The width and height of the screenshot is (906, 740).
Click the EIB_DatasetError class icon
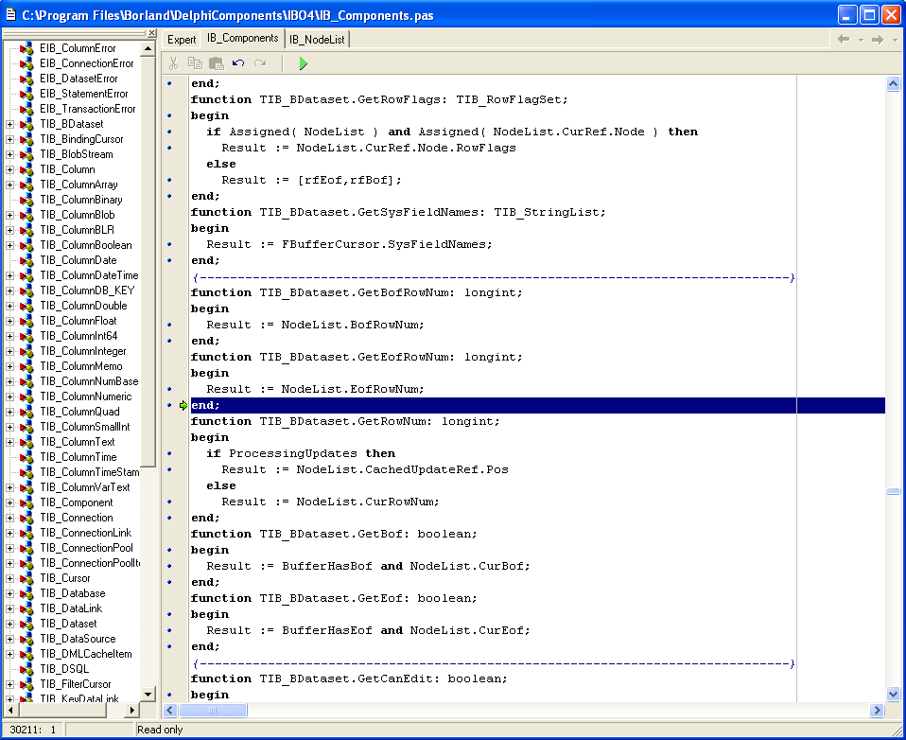pos(26,79)
